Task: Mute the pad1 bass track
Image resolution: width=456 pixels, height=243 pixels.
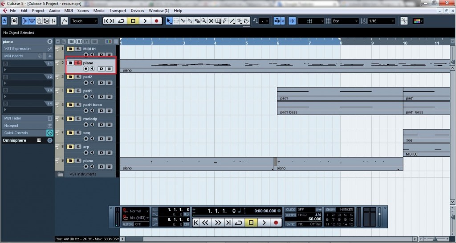Action: [x=70, y=105]
